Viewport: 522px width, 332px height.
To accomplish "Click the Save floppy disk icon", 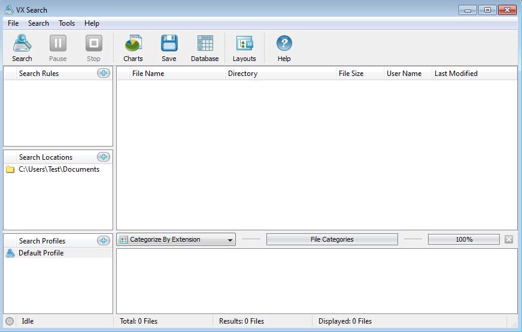I will [x=169, y=44].
